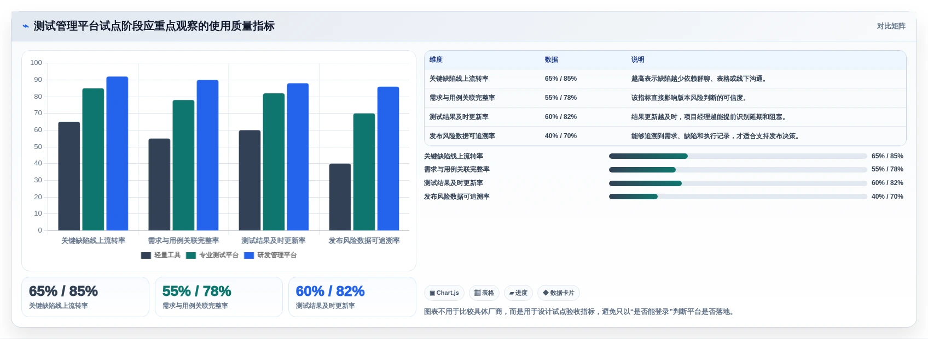Image resolution: width=928 pixels, height=339 pixels.
Task: Click the blue bar for 需求与用例关联完整率
Action: [x=207, y=155]
